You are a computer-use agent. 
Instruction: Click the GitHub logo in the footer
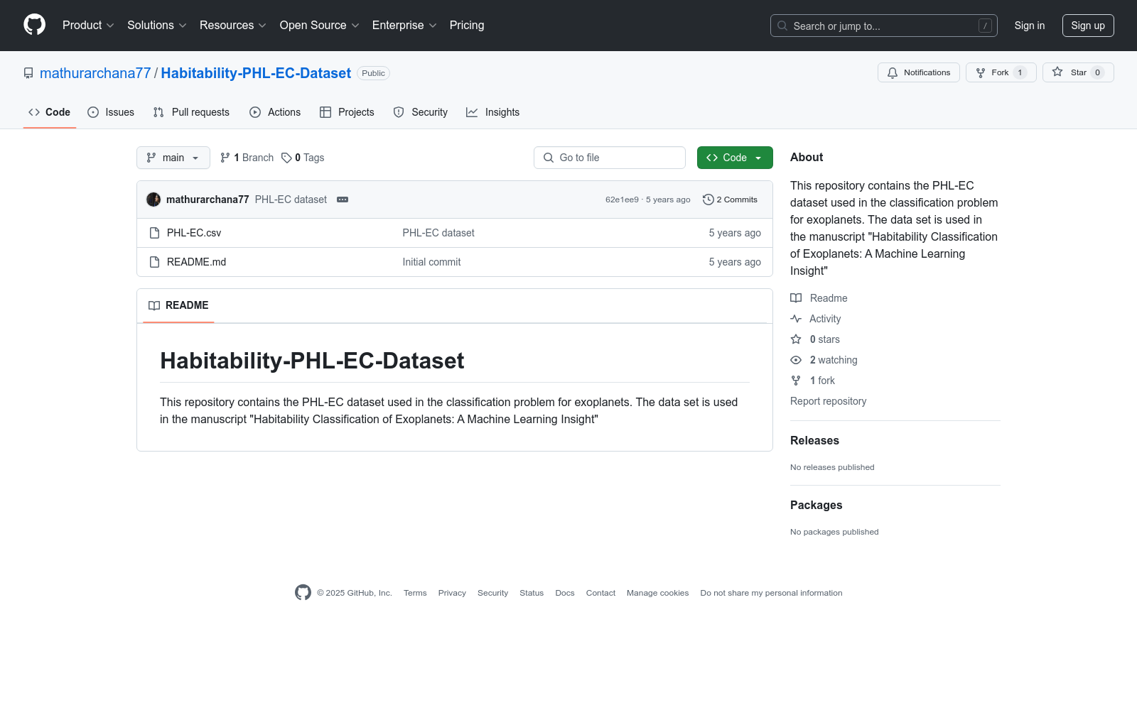(x=303, y=593)
